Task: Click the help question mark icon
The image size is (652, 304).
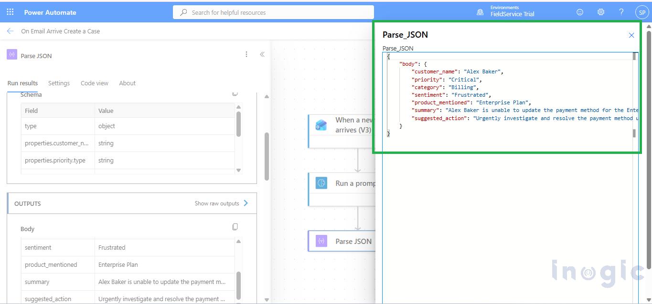Action: point(621,11)
